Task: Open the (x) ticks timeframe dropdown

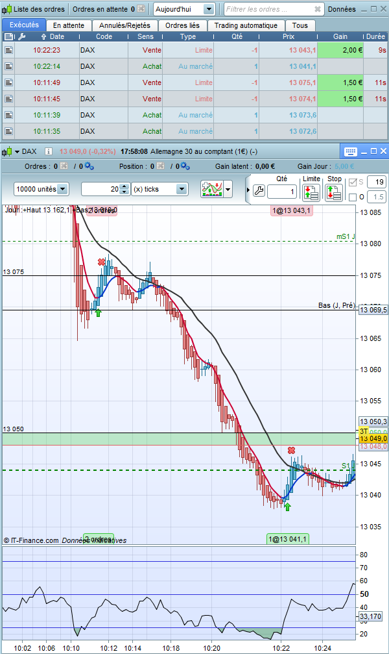Action: 159,189
